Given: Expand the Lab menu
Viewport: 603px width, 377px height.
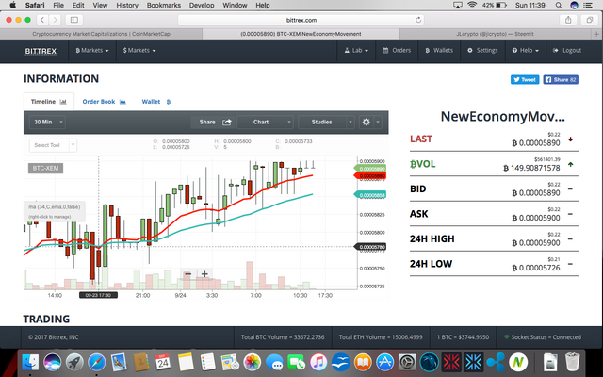Looking at the screenshot, I should point(356,50).
